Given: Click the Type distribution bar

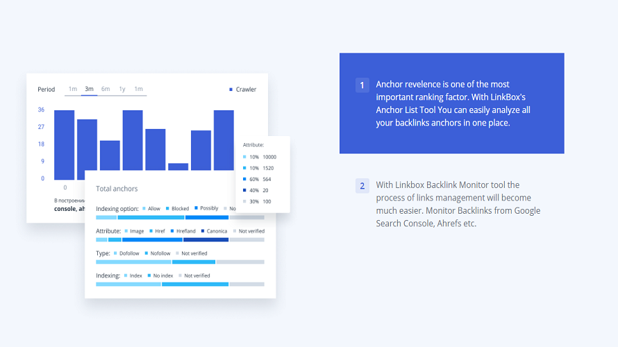Looking at the screenshot, I should pyautogui.click(x=180, y=262).
